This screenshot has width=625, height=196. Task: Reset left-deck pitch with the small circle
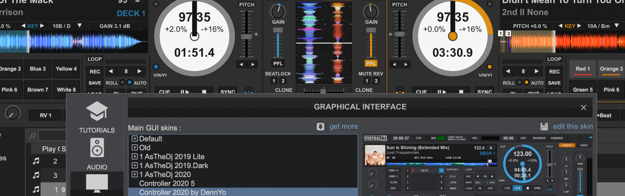point(256,34)
